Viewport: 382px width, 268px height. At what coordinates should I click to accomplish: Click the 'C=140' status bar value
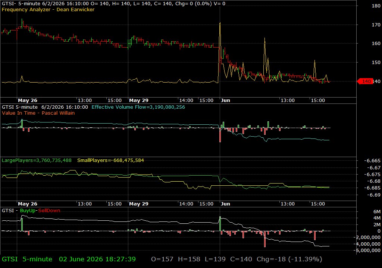(241, 259)
